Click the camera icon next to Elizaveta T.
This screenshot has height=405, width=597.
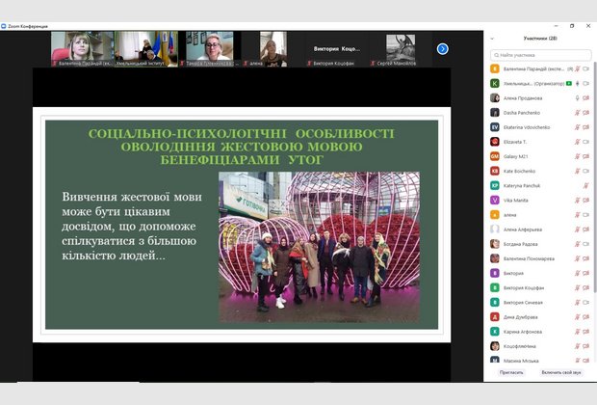coord(585,142)
